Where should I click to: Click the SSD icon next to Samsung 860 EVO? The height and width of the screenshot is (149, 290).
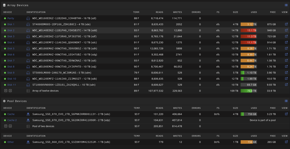tap(28, 142)
